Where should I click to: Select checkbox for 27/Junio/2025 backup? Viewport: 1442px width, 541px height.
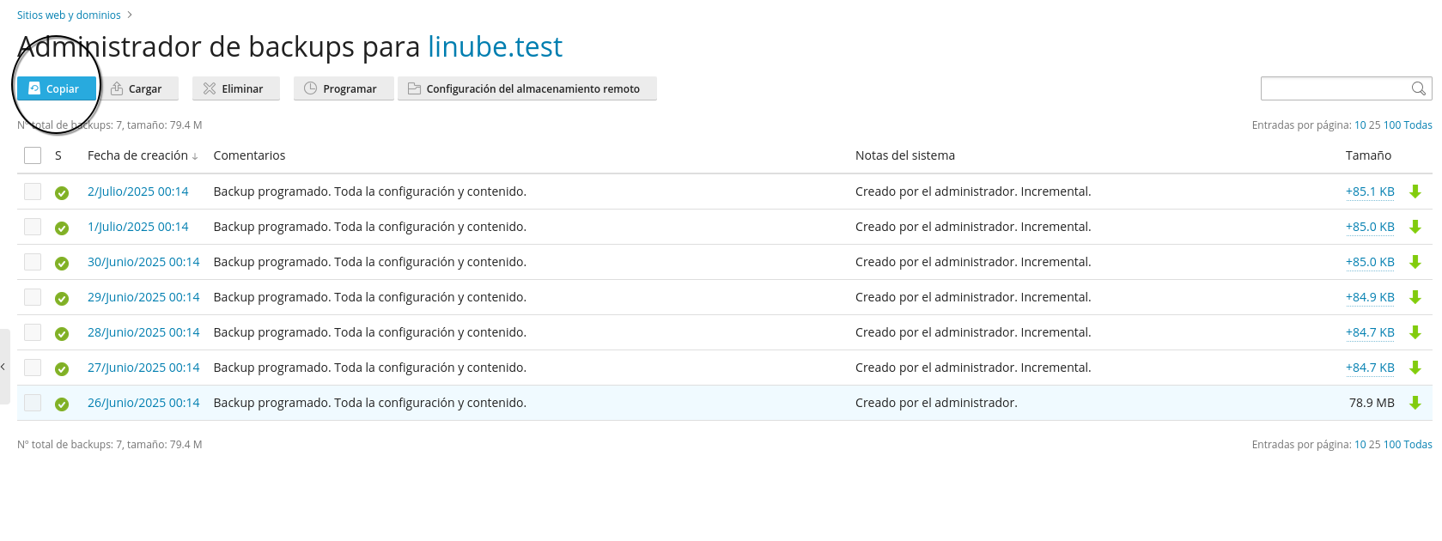point(33,368)
